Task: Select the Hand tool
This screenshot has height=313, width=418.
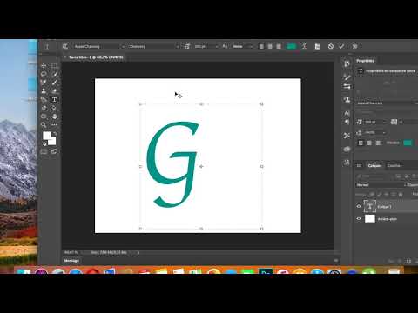Action: pyautogui.click(x=54, y=117)
